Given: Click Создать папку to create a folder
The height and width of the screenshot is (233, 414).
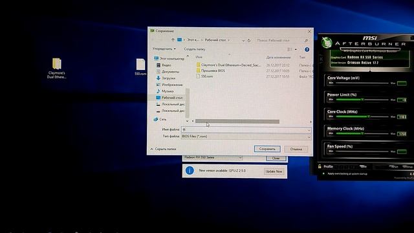Looking at the screenshot, I should click(x=195, y=49).
